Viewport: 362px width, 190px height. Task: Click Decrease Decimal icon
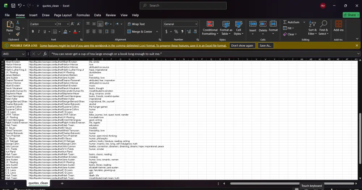pos(195,31)
